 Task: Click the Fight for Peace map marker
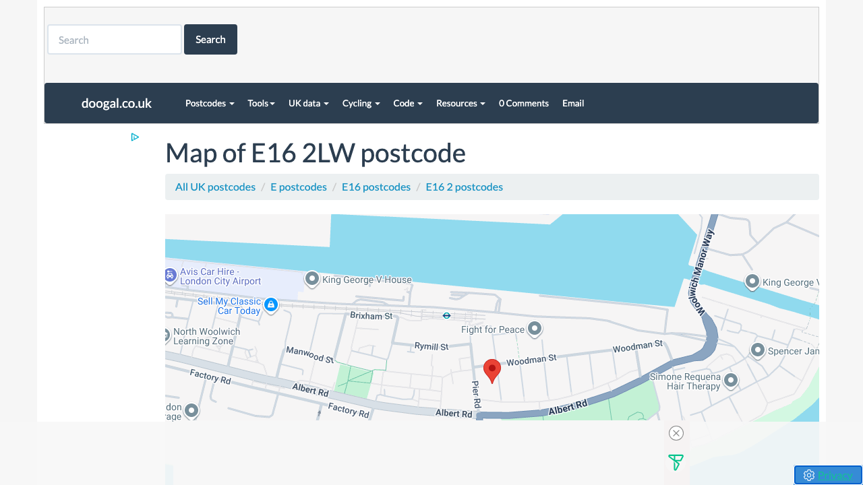pos(535,329)
